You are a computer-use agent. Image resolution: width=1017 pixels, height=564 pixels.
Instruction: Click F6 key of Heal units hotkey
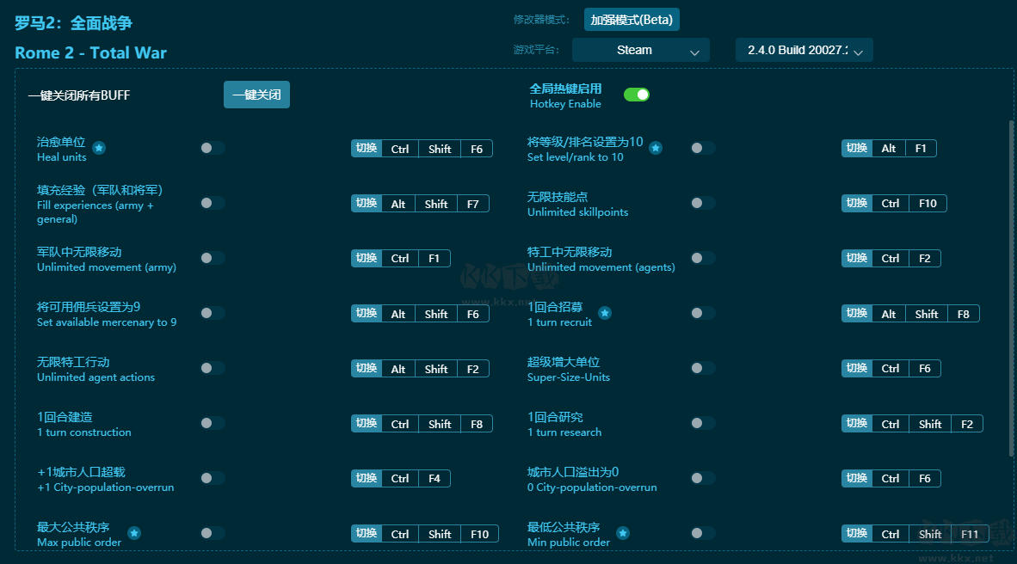[x=477, y=149]
